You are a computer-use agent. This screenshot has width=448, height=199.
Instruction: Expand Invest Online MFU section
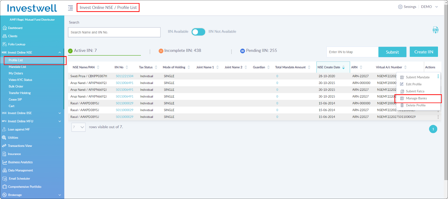60,121
